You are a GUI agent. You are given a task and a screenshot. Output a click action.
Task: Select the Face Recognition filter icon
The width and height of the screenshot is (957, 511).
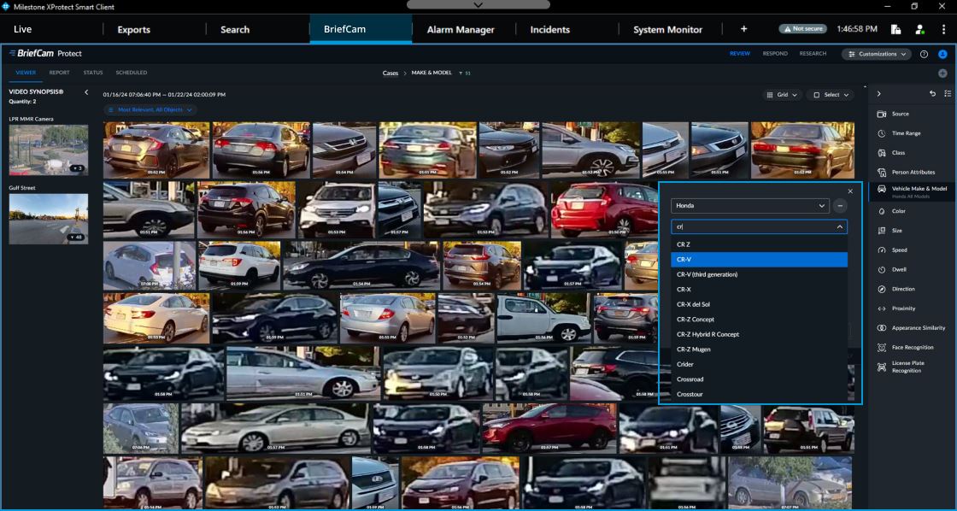tap(882, 348)
